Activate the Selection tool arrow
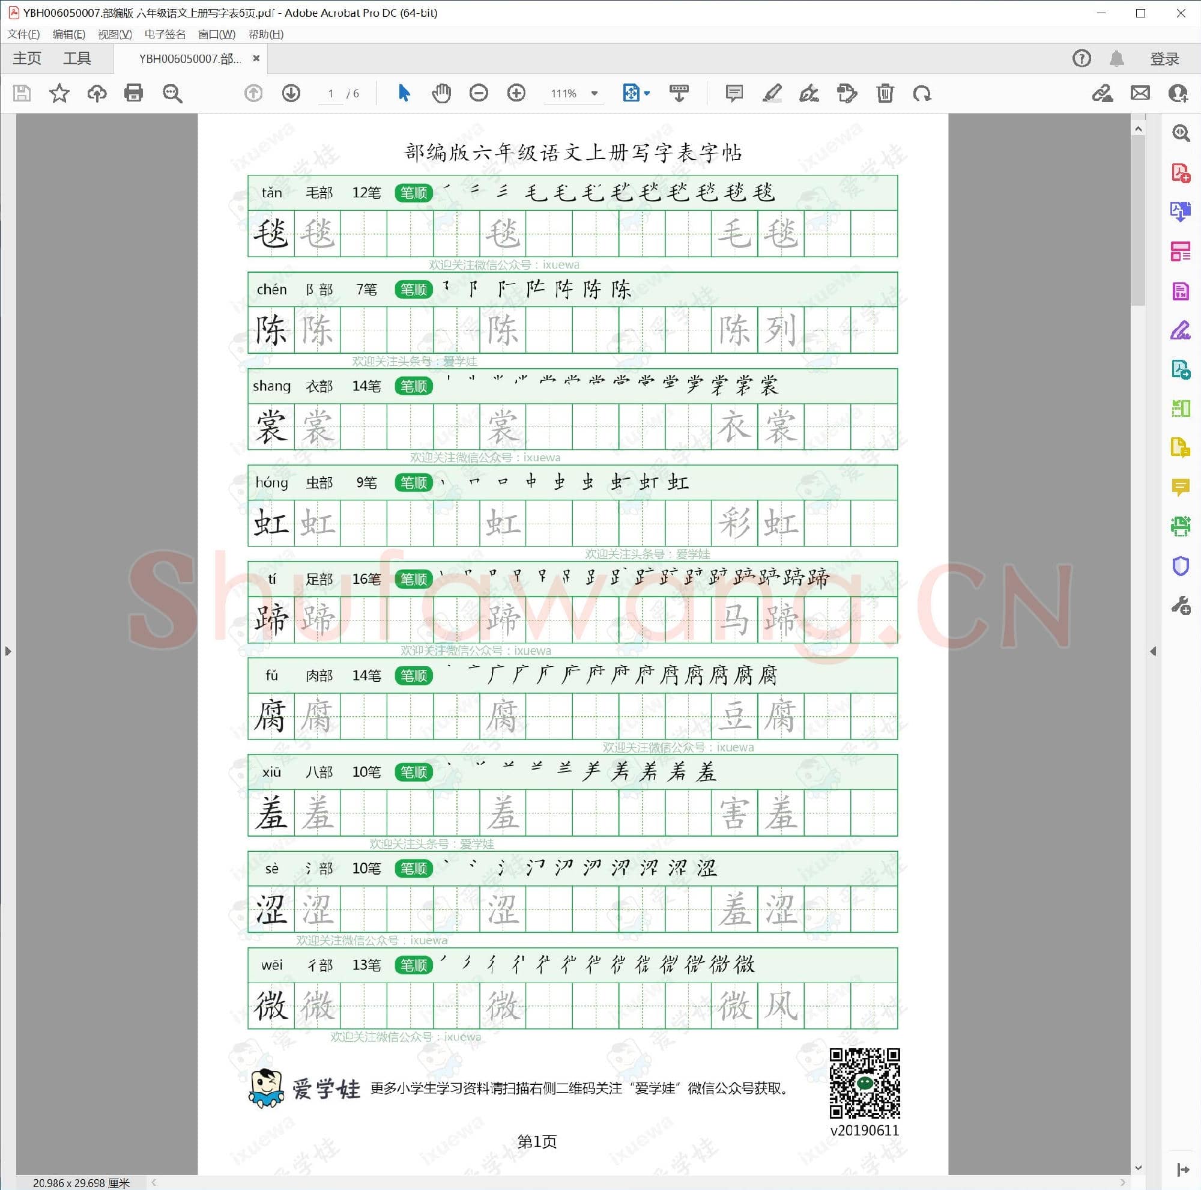Screen dimensions: 1201x1190 404,93
